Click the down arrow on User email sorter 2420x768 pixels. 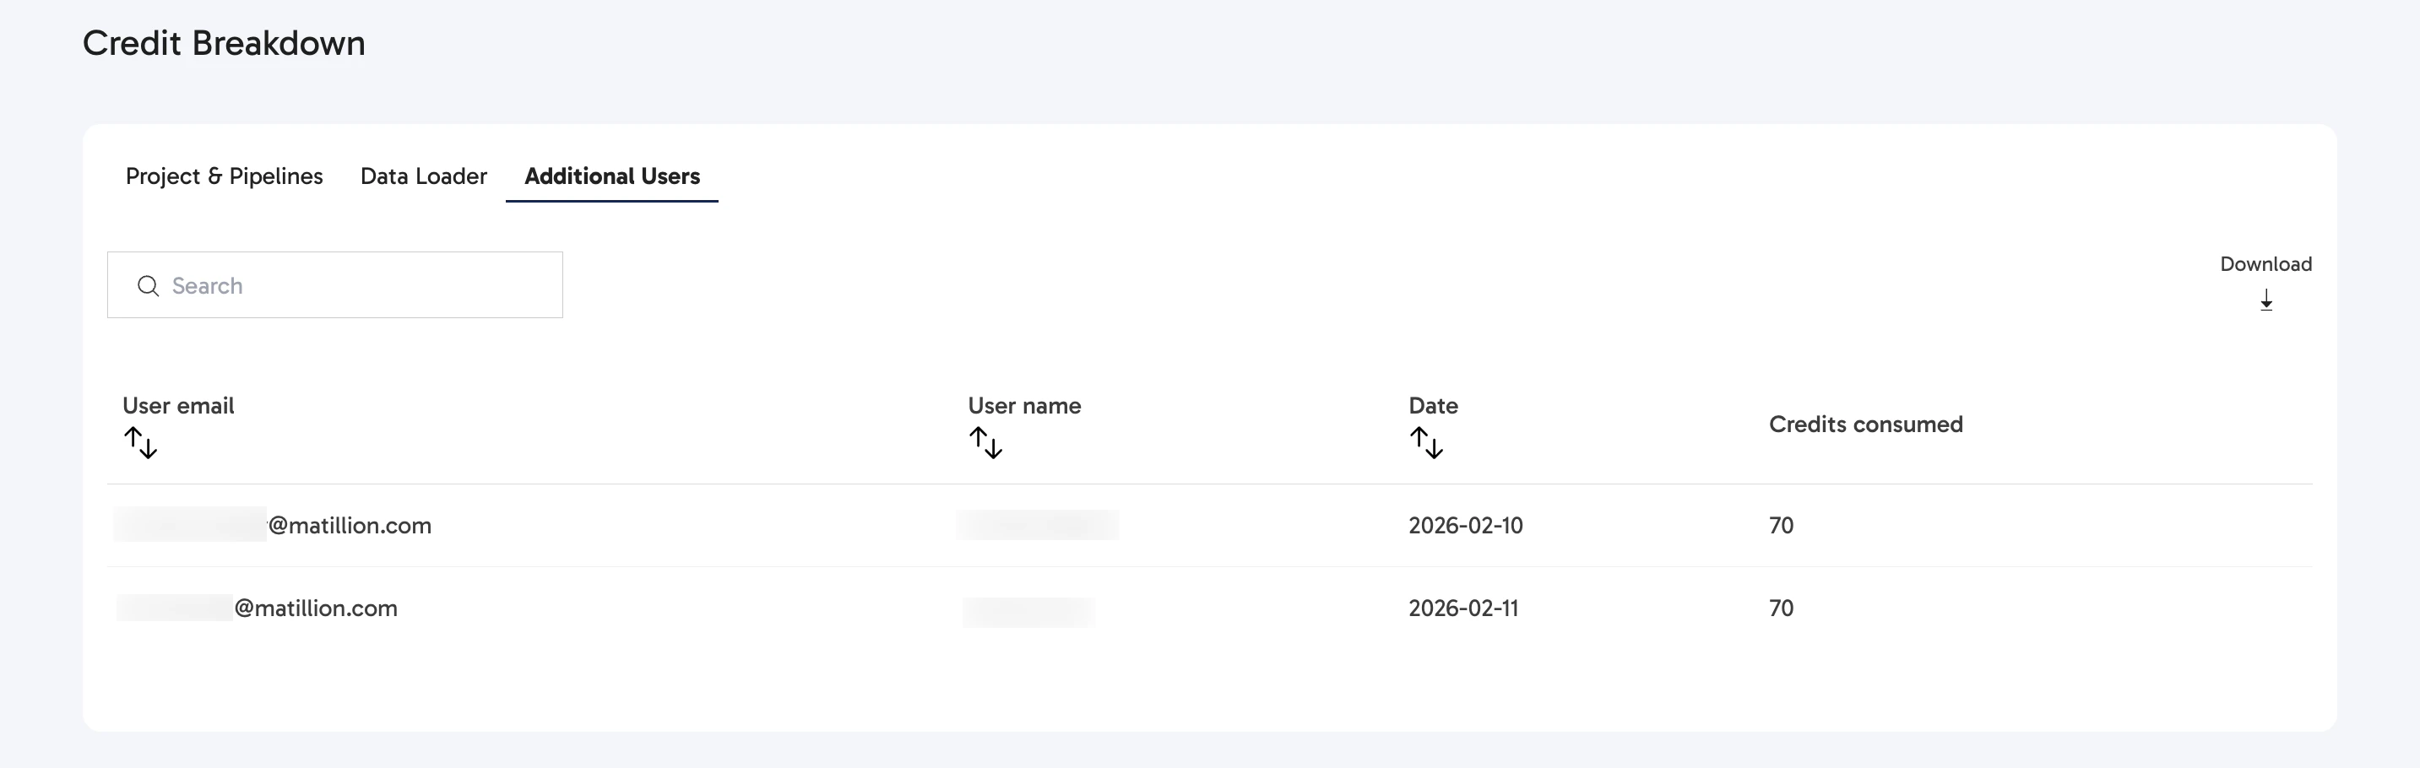(x=147, y=447)
